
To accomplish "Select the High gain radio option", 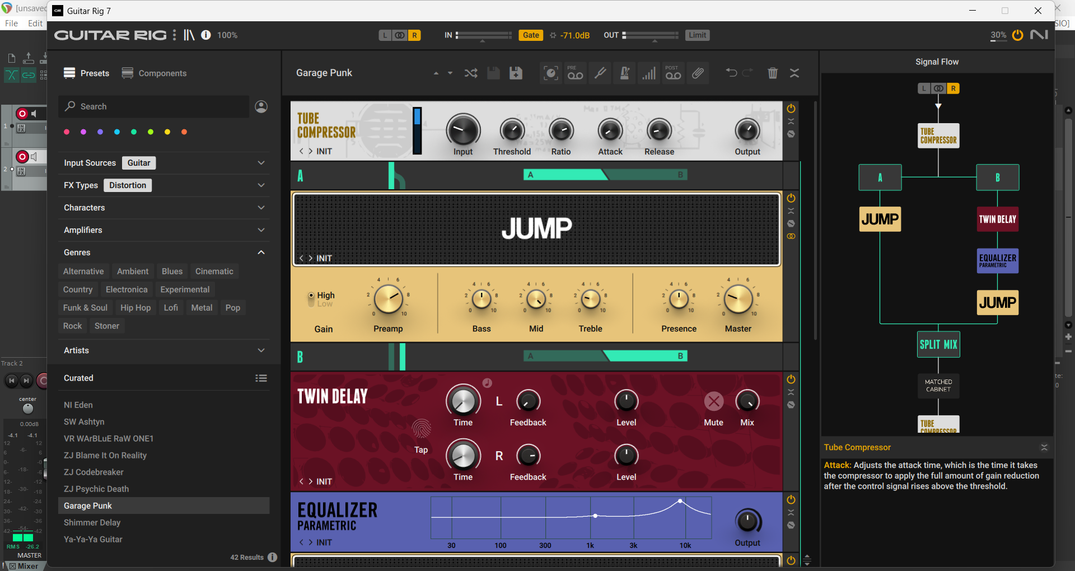I will [x=311, y=295].
